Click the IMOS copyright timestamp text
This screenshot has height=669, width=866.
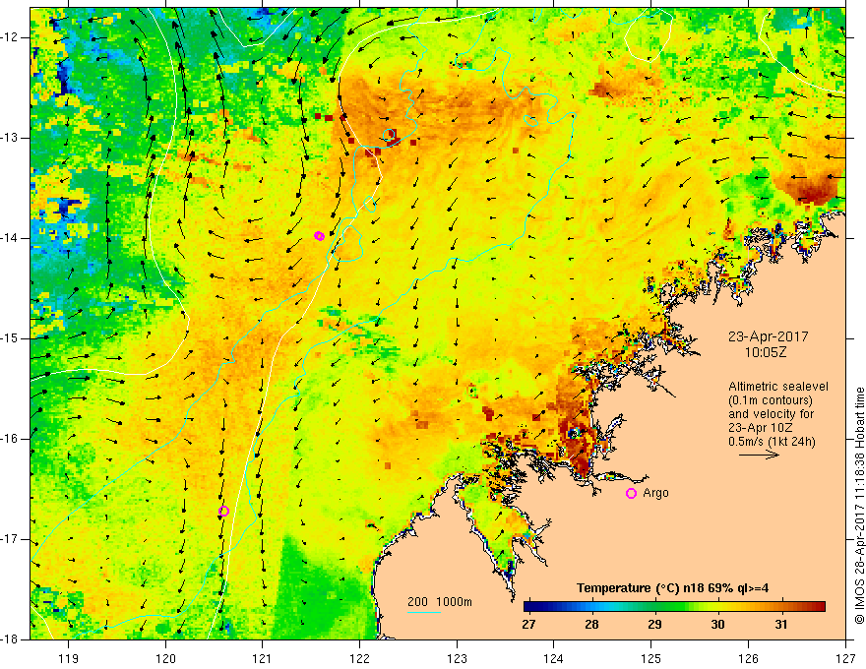[x=859, y=505]
